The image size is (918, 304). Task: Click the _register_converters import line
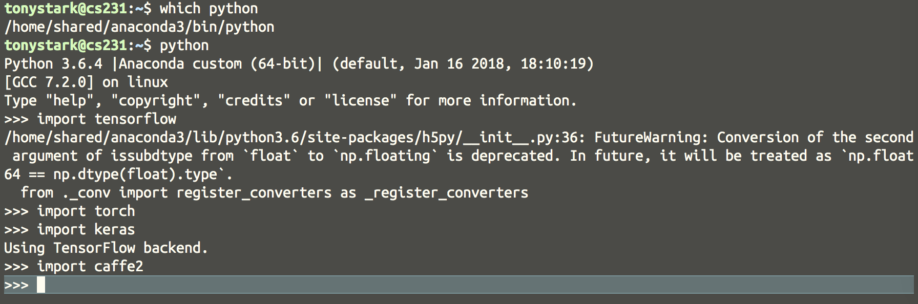275,193
